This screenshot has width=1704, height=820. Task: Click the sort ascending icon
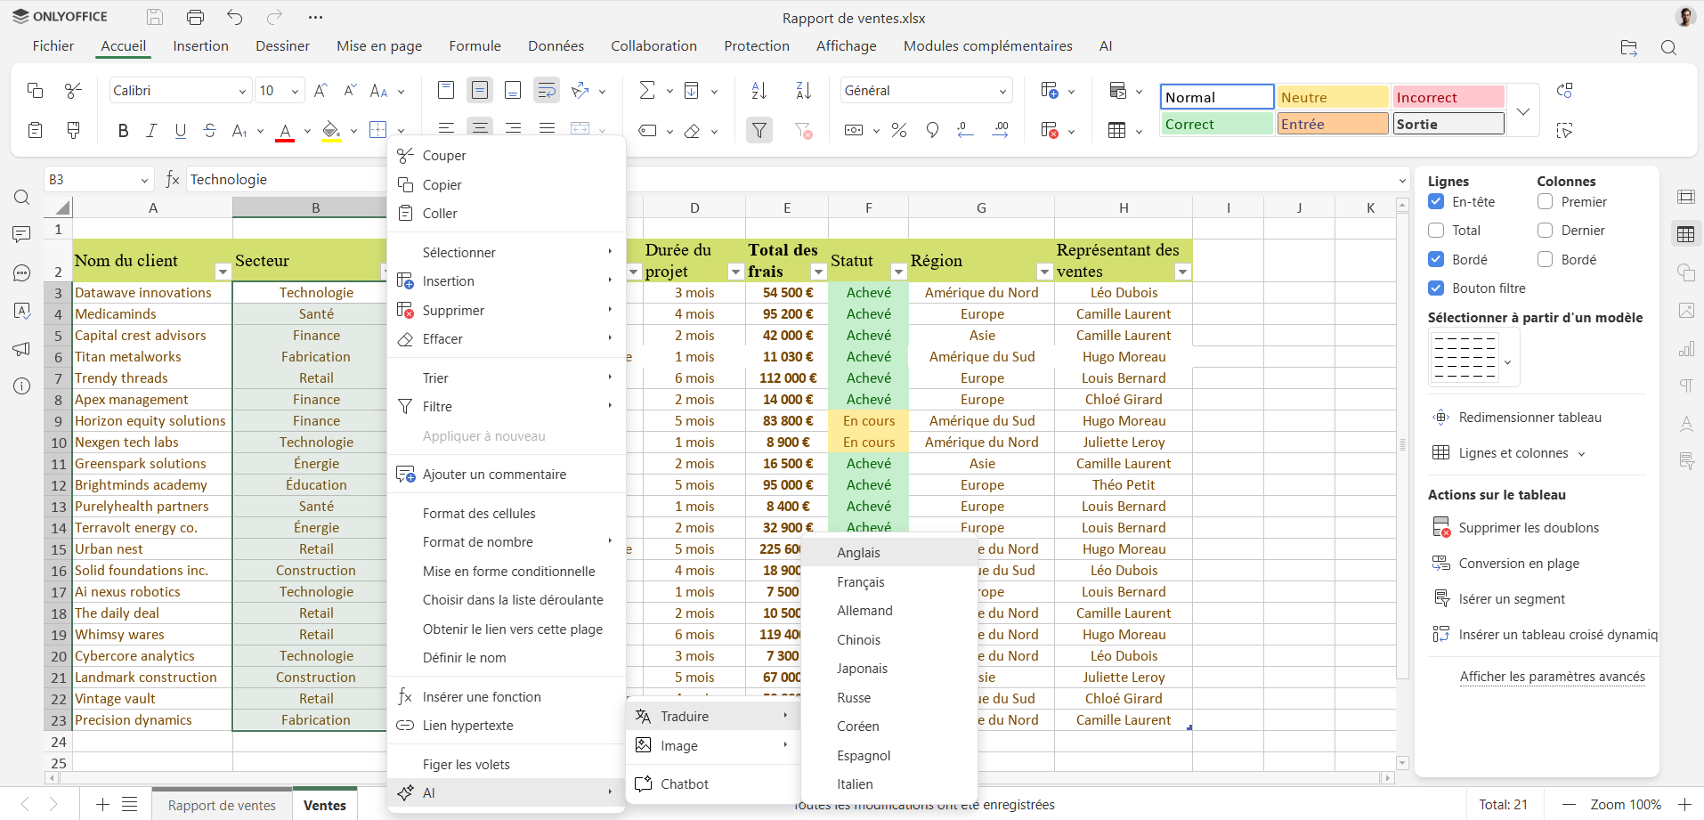759,91
